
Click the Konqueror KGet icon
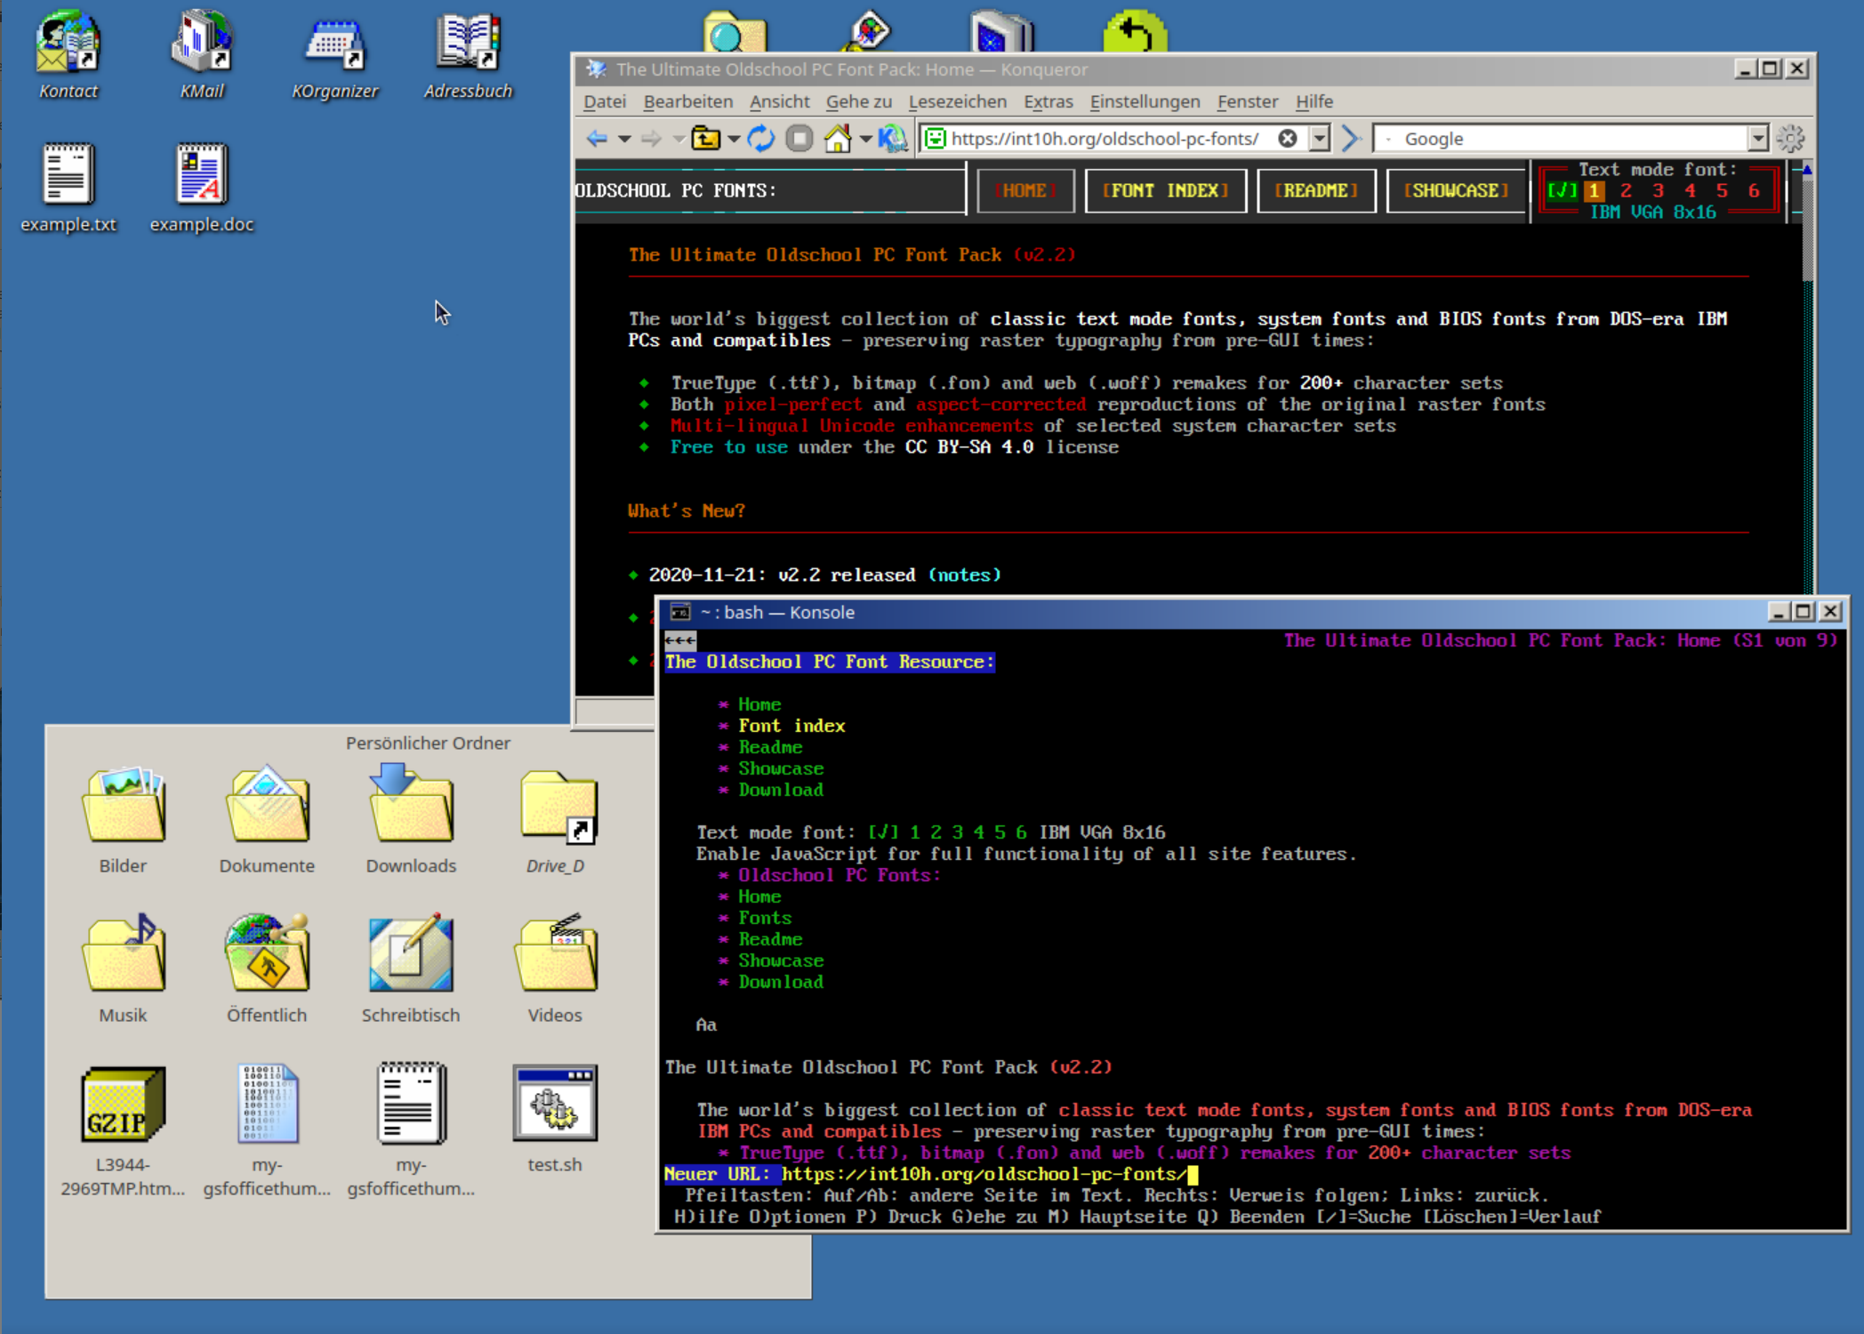(893, 139)
